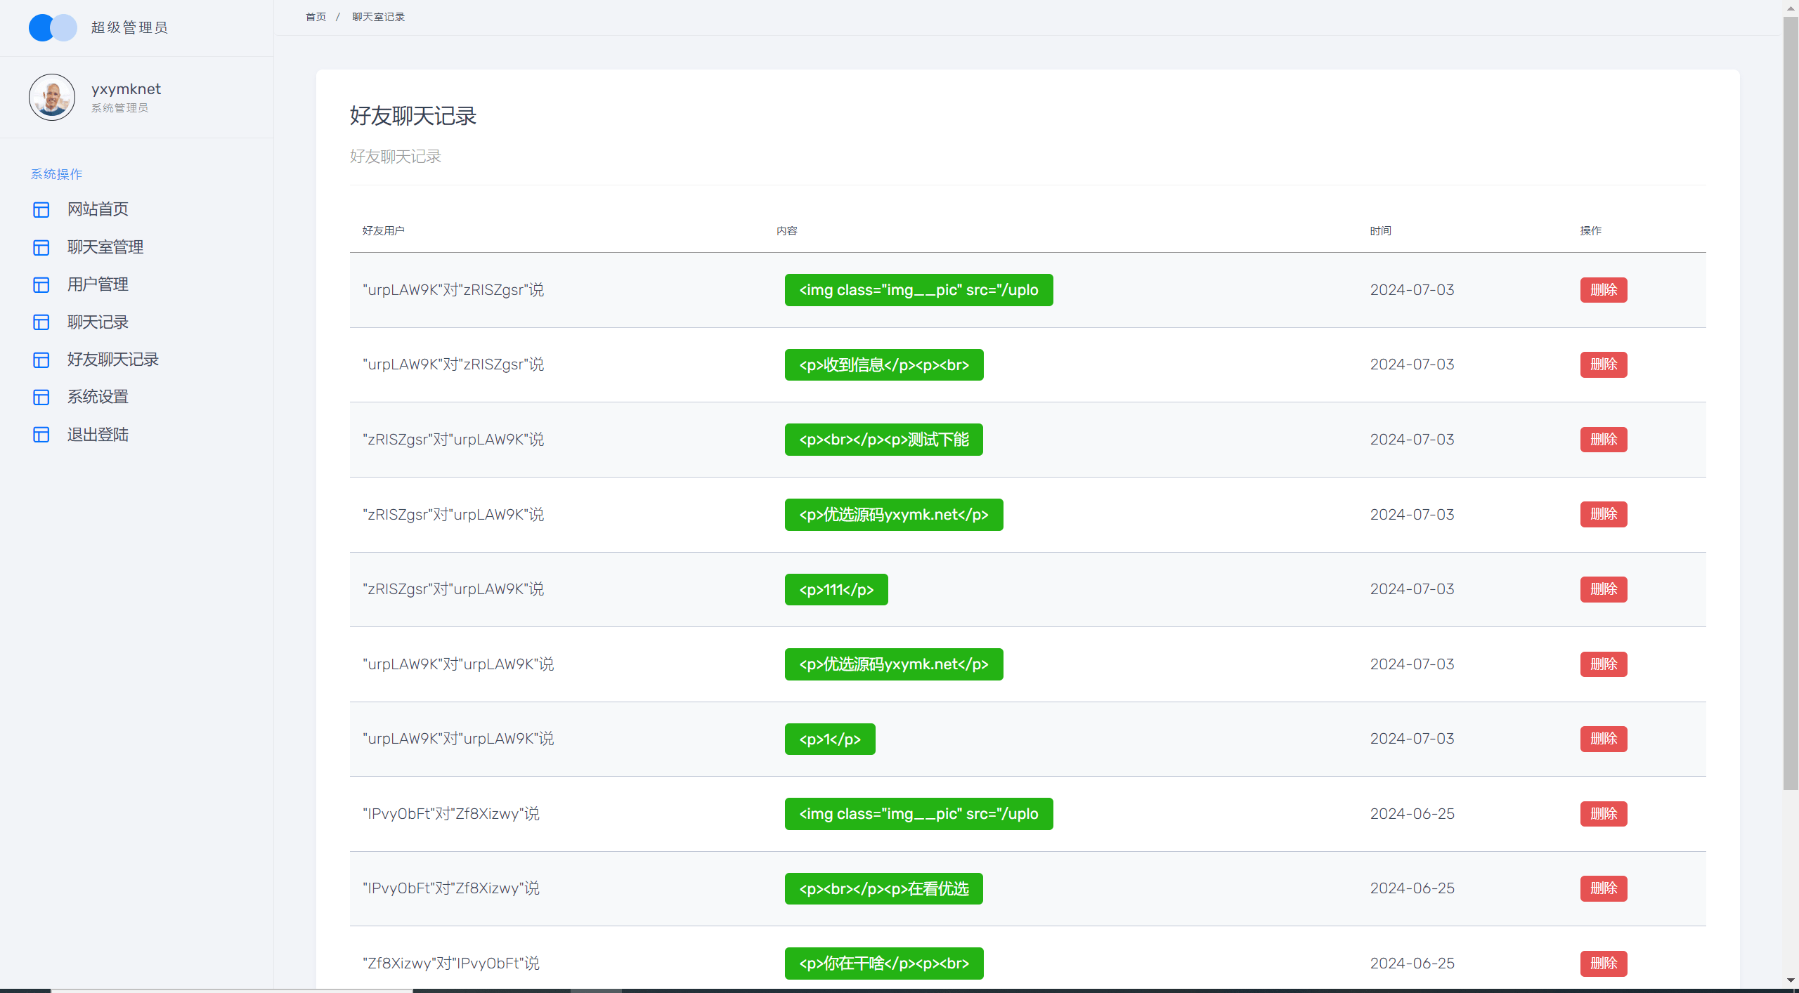The width and height of the screenshot is (1799, 993).
Task: Click the vertical page scrollbar
Action: point(1791,404)
